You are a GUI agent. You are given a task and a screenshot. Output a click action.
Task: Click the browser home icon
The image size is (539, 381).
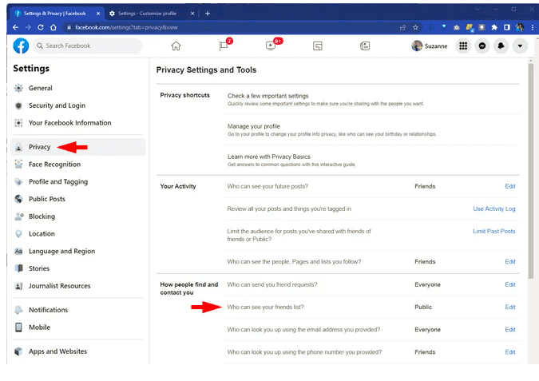click(x=54, y=27)
